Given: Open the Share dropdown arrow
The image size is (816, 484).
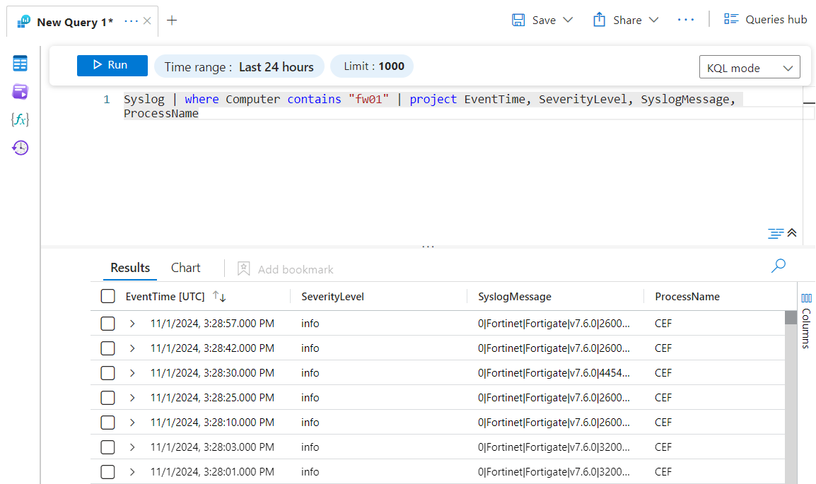Looking at the screenshot, I should pos(653,20).
